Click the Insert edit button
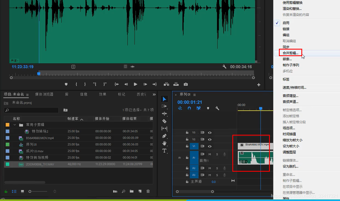The image size is (340, 201). [x=166, y=84]
